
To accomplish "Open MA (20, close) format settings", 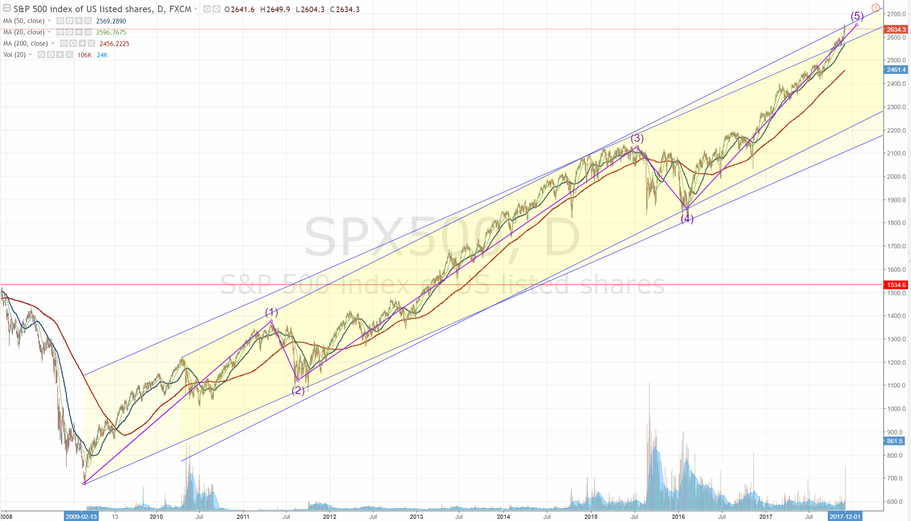I will click(70, 32).
